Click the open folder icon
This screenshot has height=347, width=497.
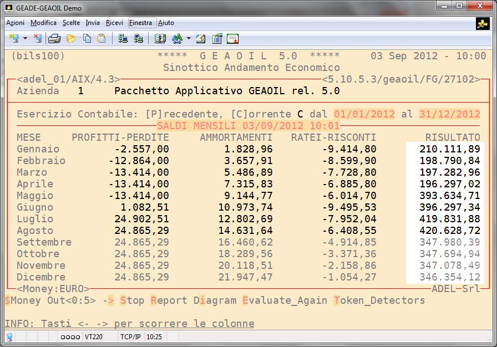click(x=70, y=39)
